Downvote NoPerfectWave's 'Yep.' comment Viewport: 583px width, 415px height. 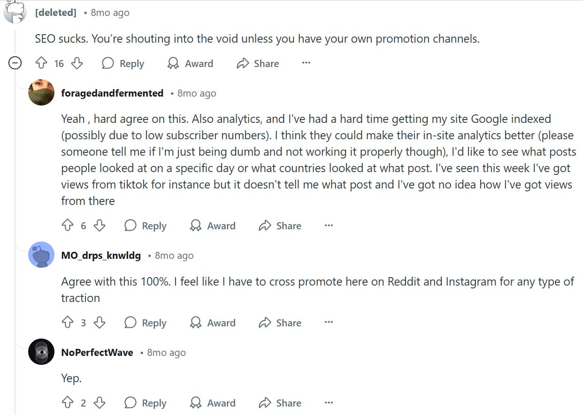point(100,403)
